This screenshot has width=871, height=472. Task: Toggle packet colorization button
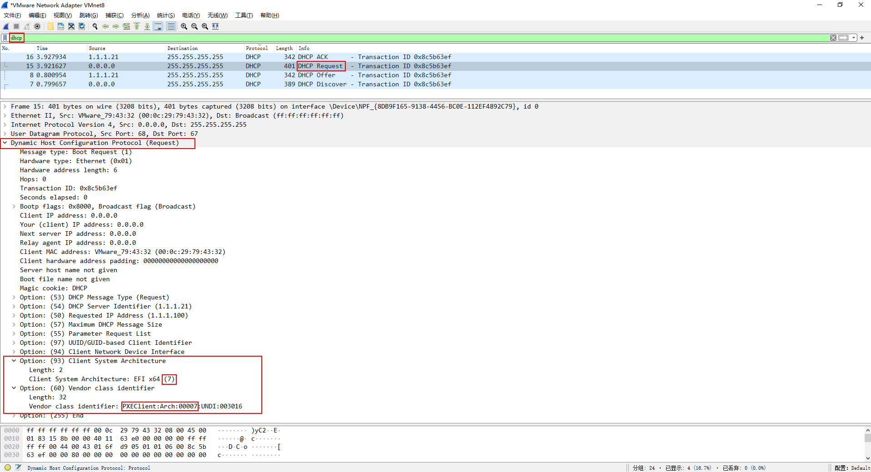click(x=171, y=26)
